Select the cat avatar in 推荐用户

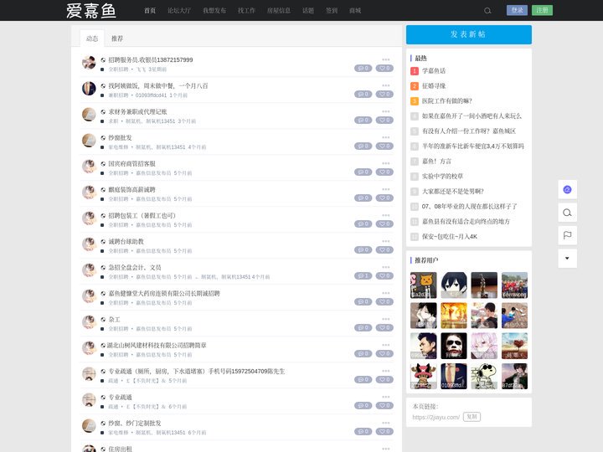coord(424,285)
